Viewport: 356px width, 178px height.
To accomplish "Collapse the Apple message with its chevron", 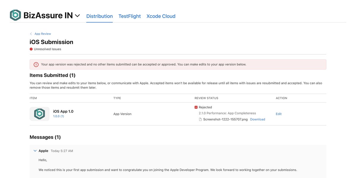I will pyautogui.click(x=35, y=151).
